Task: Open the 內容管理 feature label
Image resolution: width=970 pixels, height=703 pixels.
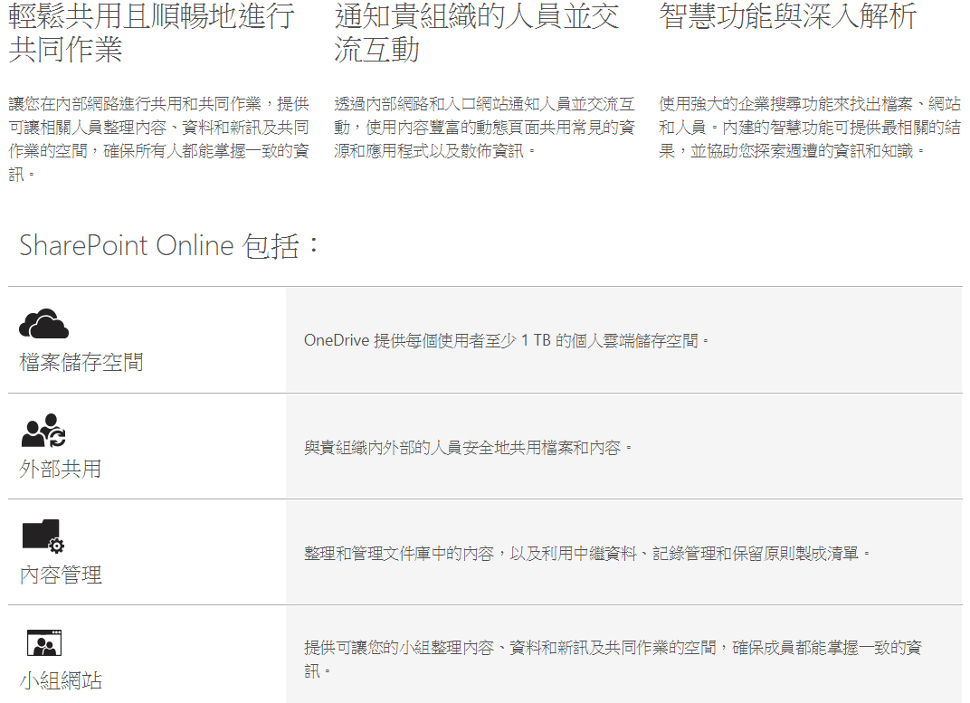Action: 61,575
